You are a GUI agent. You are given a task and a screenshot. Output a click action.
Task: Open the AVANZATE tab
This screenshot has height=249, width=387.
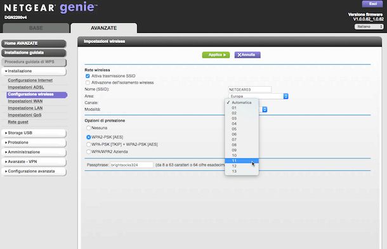point(103,28)
